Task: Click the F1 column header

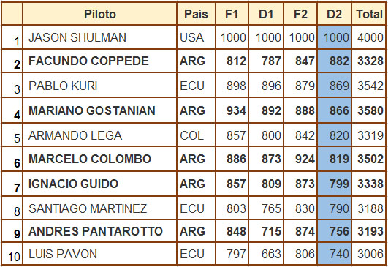Action: (232, 14)
